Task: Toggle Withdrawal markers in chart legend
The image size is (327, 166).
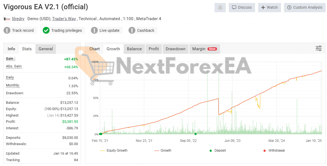Action: 274,151
